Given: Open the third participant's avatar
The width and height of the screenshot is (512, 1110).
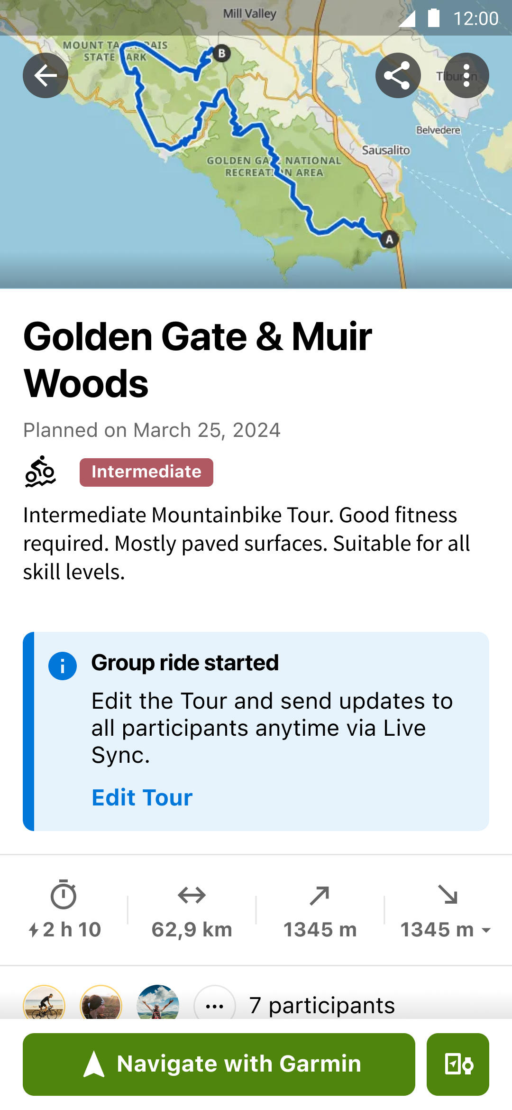Looking at the screenshot, I should [158, 1004].
